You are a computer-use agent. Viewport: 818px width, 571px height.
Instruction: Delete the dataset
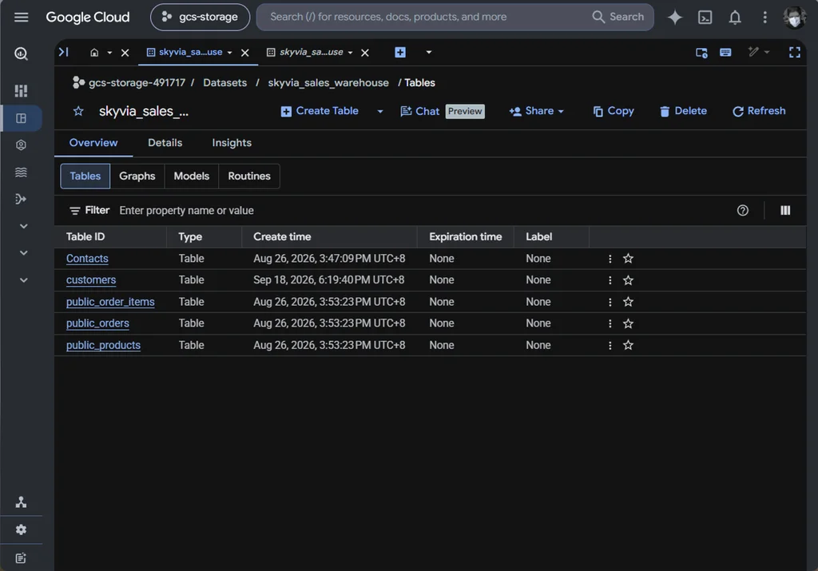click(x=684, y=111)
